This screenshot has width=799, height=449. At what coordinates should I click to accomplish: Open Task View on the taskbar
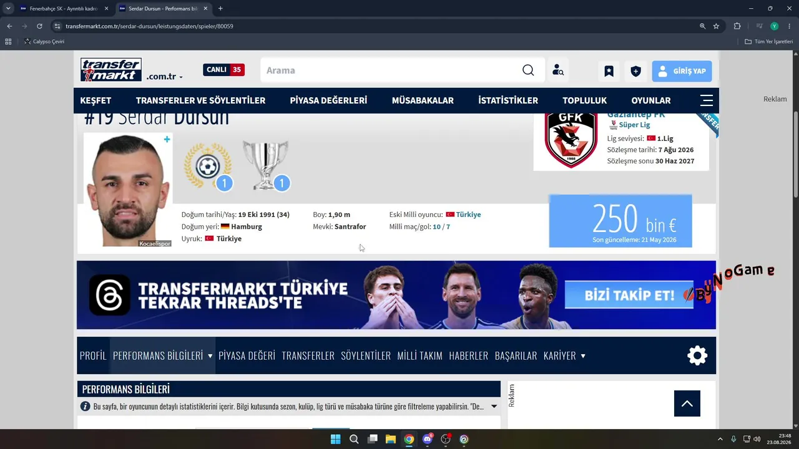point(373,439)
